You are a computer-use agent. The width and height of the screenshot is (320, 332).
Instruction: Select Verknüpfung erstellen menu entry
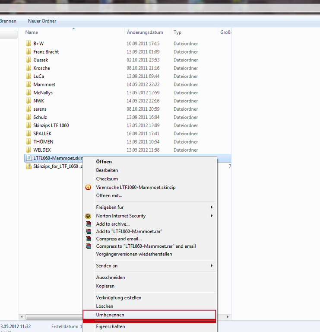119,298
